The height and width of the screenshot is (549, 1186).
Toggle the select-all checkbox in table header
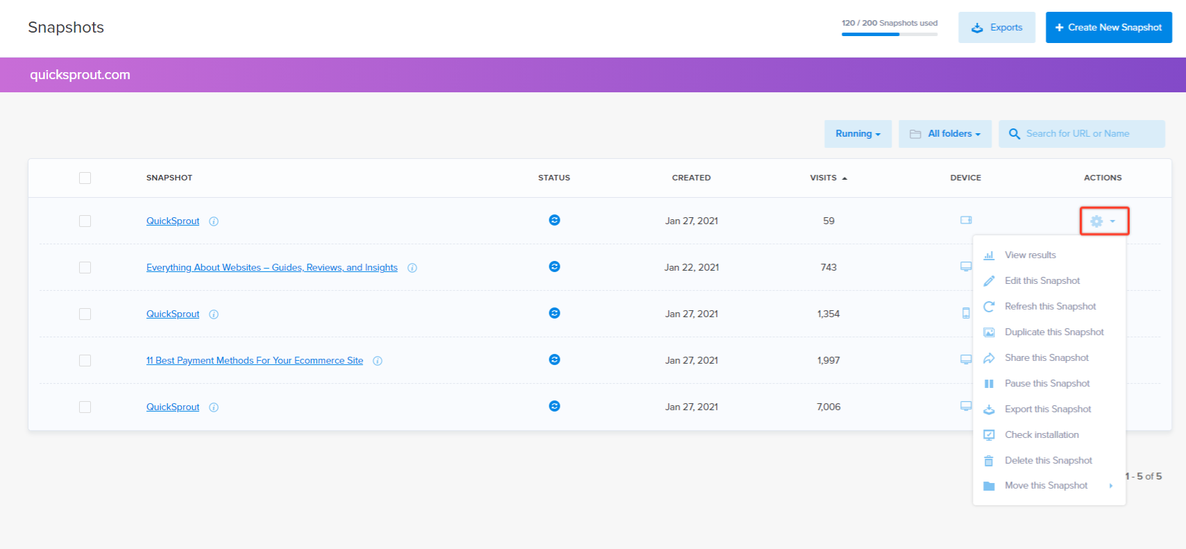click(85, 178)
